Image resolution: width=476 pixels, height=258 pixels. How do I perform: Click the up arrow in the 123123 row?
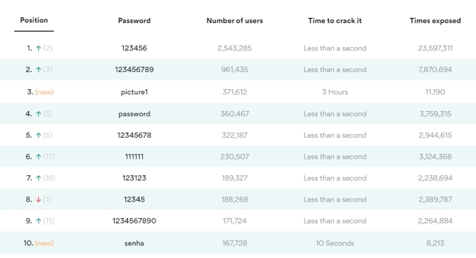[x=38, y=178]
